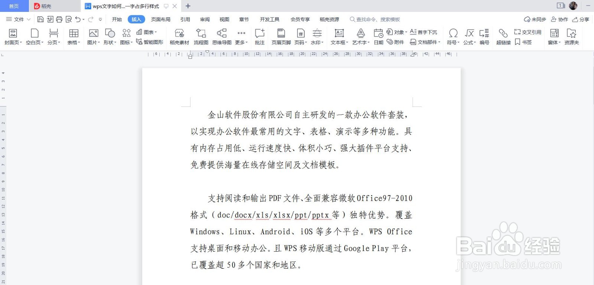Image resolution: width=594 pixels, height=285 pixels.
Task: Insert a blank page (空白页)
Action: pyautogui.click(x=35, y=37)
